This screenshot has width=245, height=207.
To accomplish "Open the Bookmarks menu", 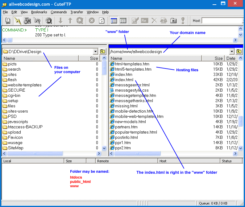I will (x=39, y=12).
